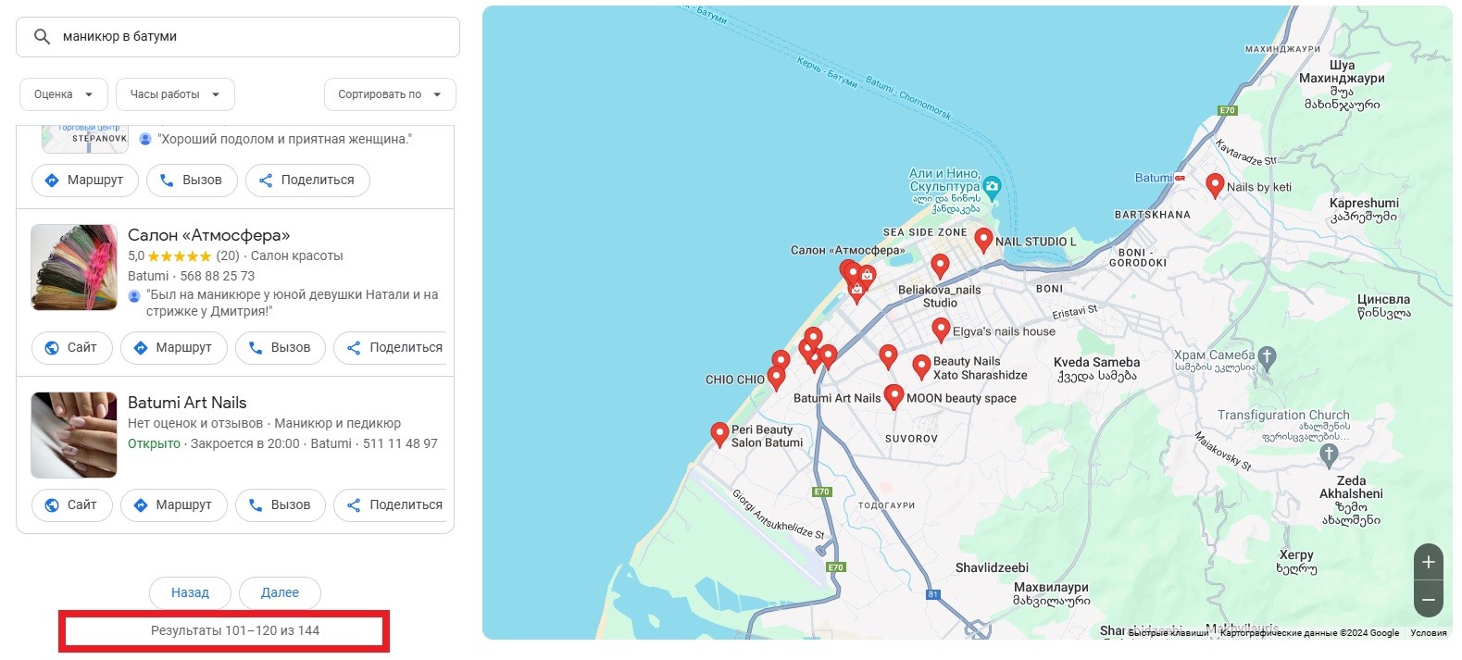Viewport: 1462px width, 660px height.
Task: Click the «Kapreshumi» label on the map
Action: coord(1364,203)
